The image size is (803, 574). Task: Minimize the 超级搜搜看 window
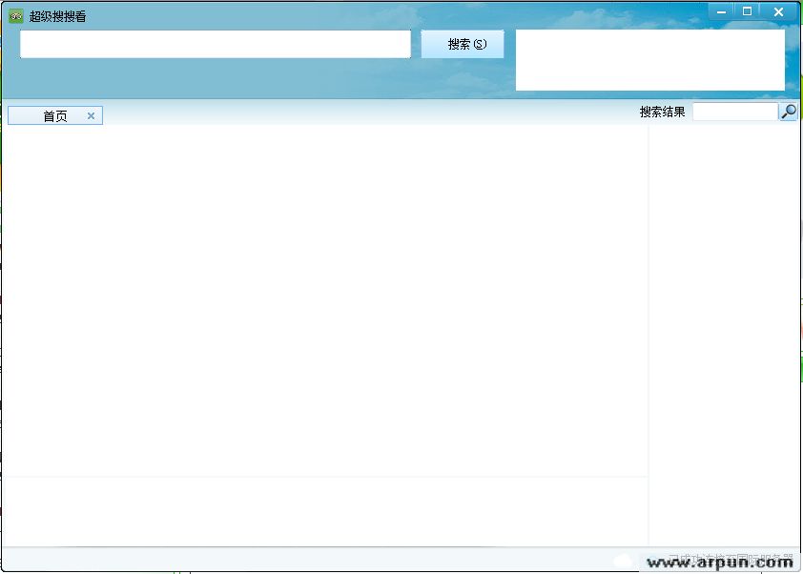[x=721, y=11]
